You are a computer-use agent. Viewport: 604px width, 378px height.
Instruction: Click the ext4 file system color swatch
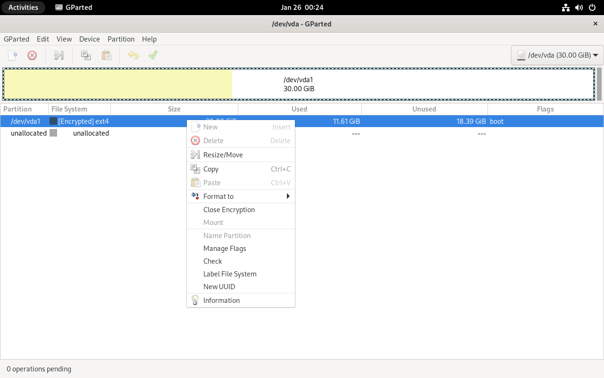[53, 121]
